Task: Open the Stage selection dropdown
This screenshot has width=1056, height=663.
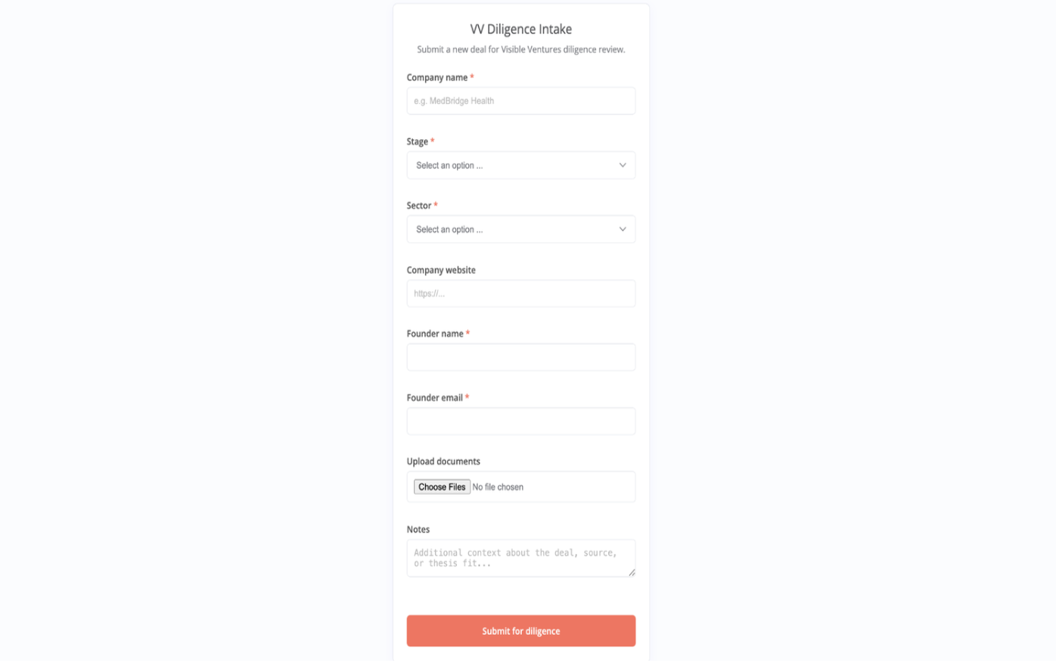Action: point(520,165)
